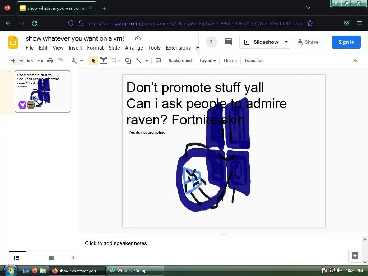The width and height of the screenshot is (368, 276).
Task: Open the Background options
Action: (x=180, y=60)
